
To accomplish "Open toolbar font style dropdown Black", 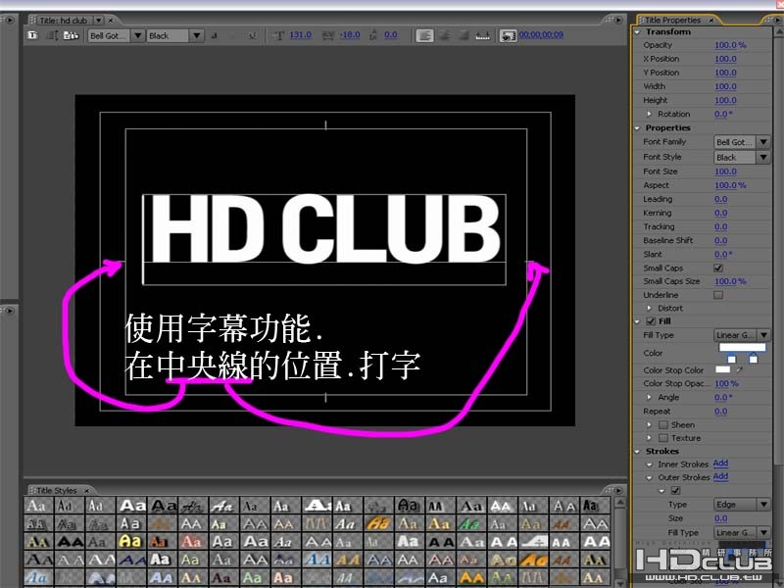I will [x=175, y=35].
